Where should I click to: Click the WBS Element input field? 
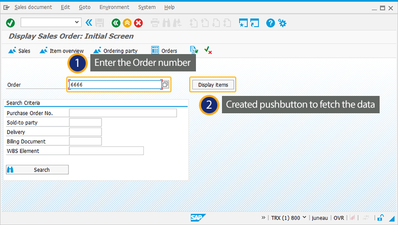click(x=106, y=151)
